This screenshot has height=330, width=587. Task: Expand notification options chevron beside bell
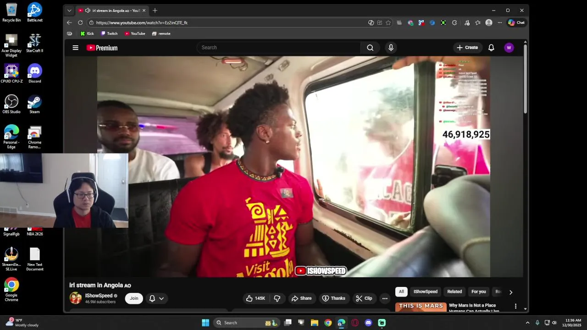161,298
